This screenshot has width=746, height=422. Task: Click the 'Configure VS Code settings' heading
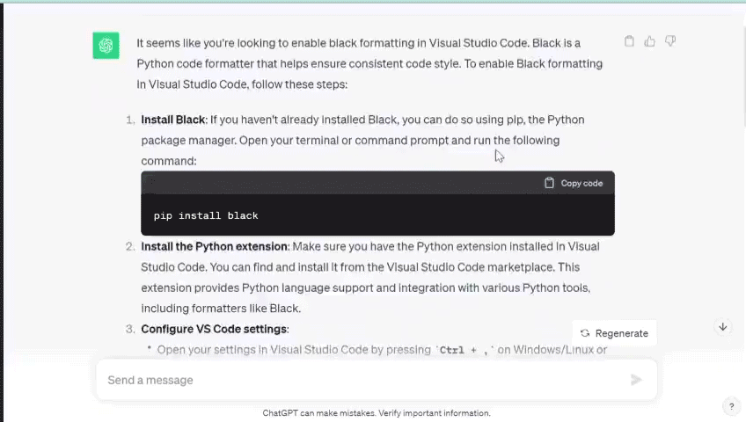pyautogui.click(x=214, y=330)
